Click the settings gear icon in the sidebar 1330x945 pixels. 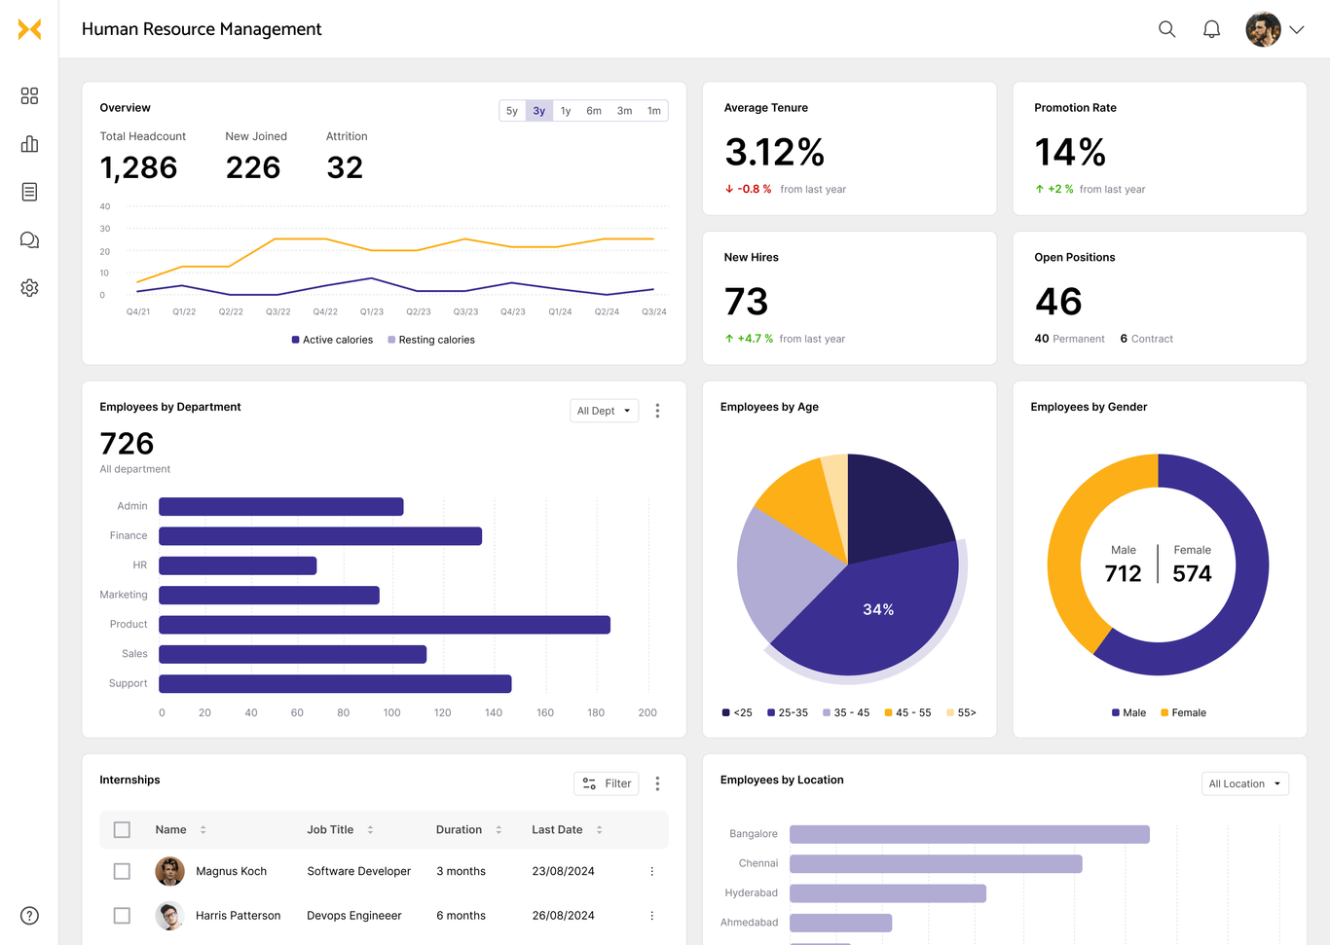(x=29, y=287)
